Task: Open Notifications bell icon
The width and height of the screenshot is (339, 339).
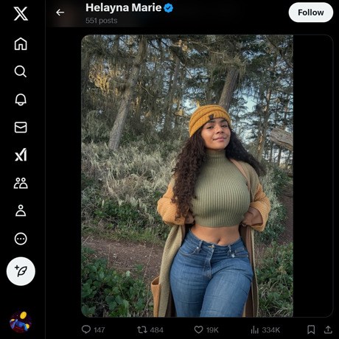Action: (x=21, y=99)
